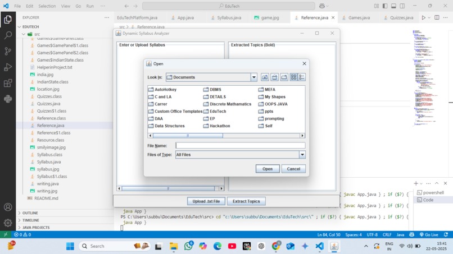Switch to Games.java tab
The height and width of the screenshot is (254, 453).
click(x=359, y=17)
